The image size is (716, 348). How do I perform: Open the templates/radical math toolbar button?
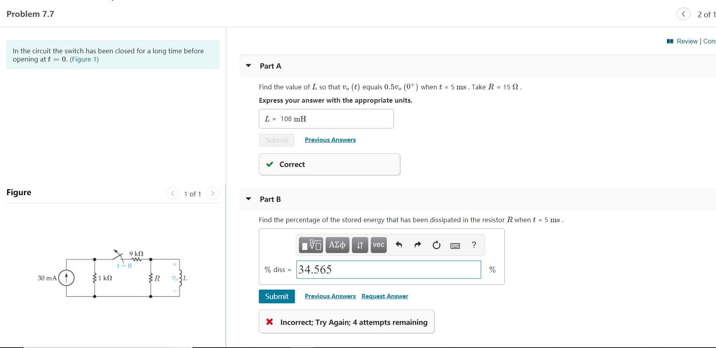(x=311, y=245)
